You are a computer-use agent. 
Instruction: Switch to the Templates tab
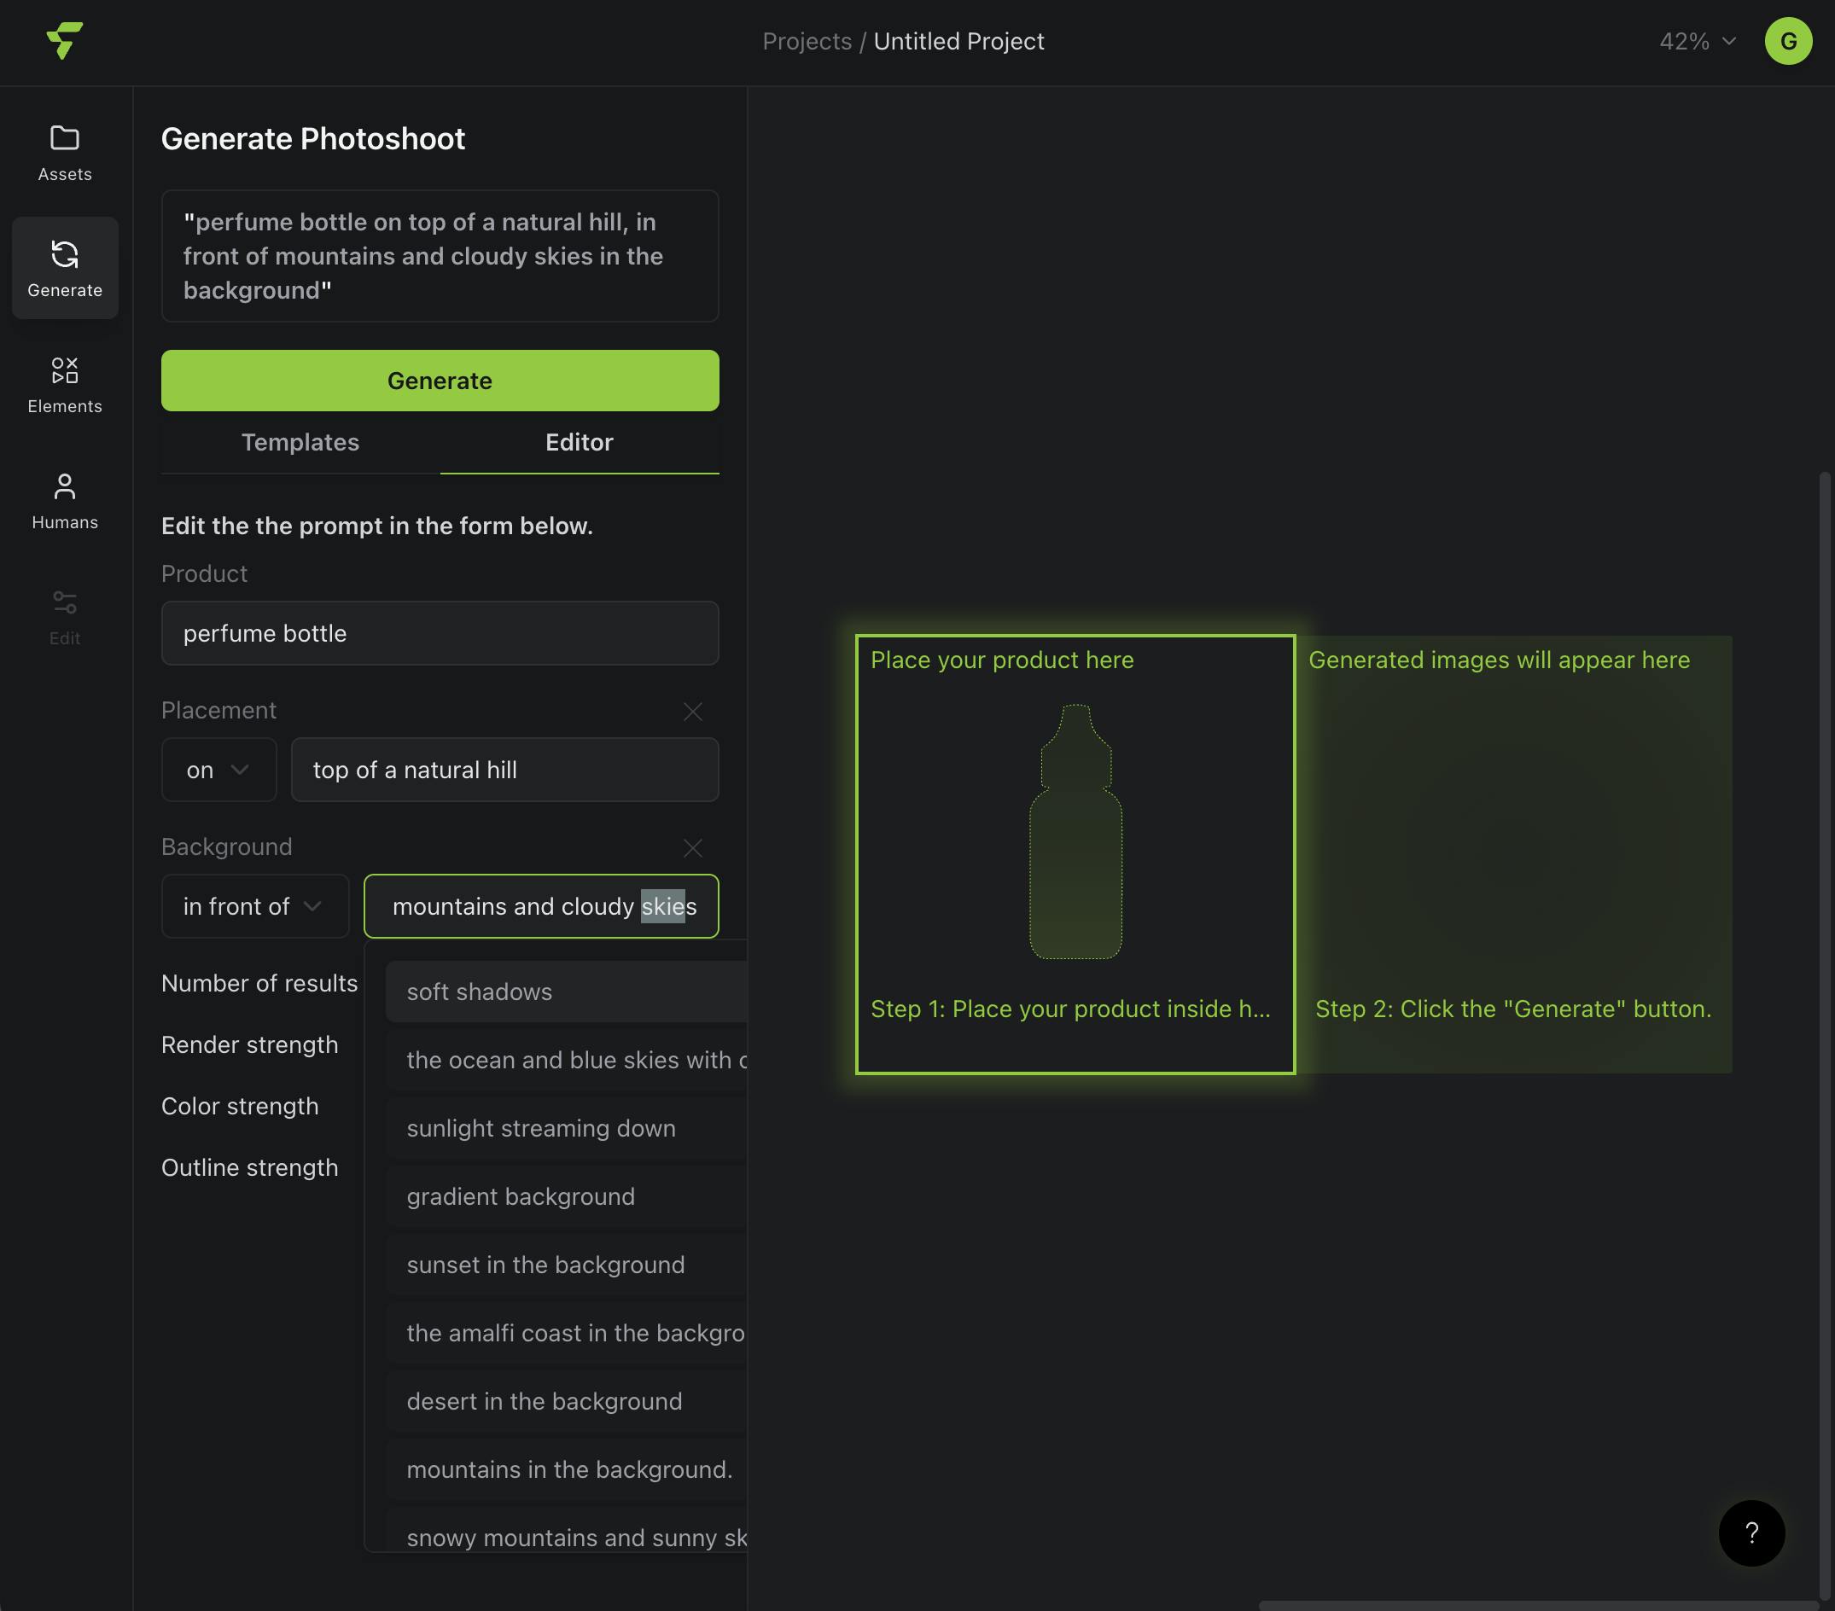tap(300, 443)
